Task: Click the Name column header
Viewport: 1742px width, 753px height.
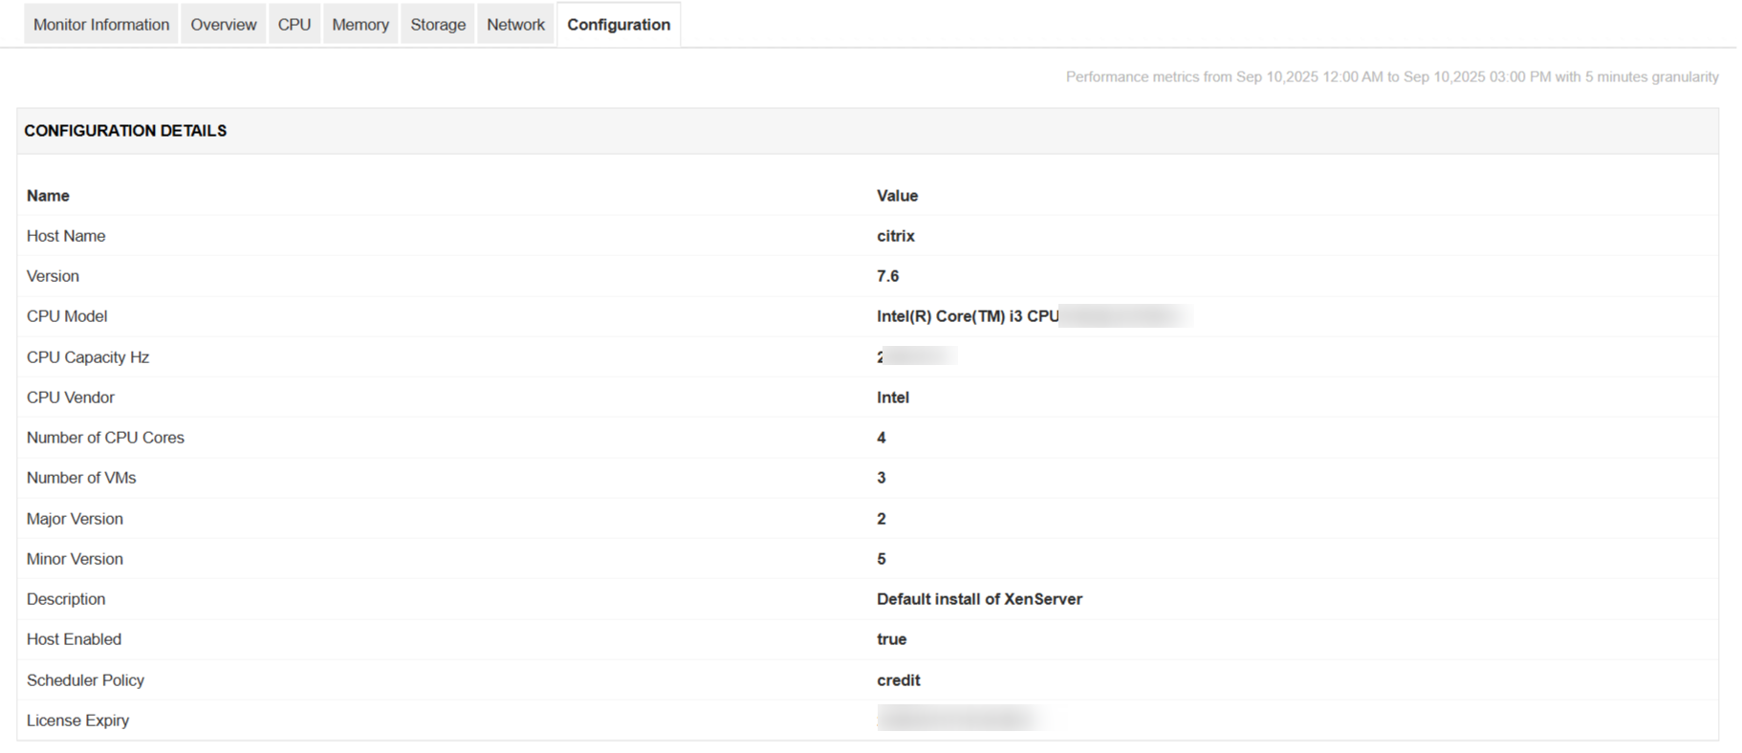Action: click(48, 196)
